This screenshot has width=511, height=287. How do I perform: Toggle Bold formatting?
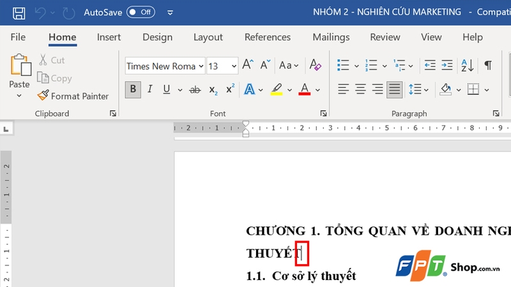pyautogui.click(x=133, y=89)
